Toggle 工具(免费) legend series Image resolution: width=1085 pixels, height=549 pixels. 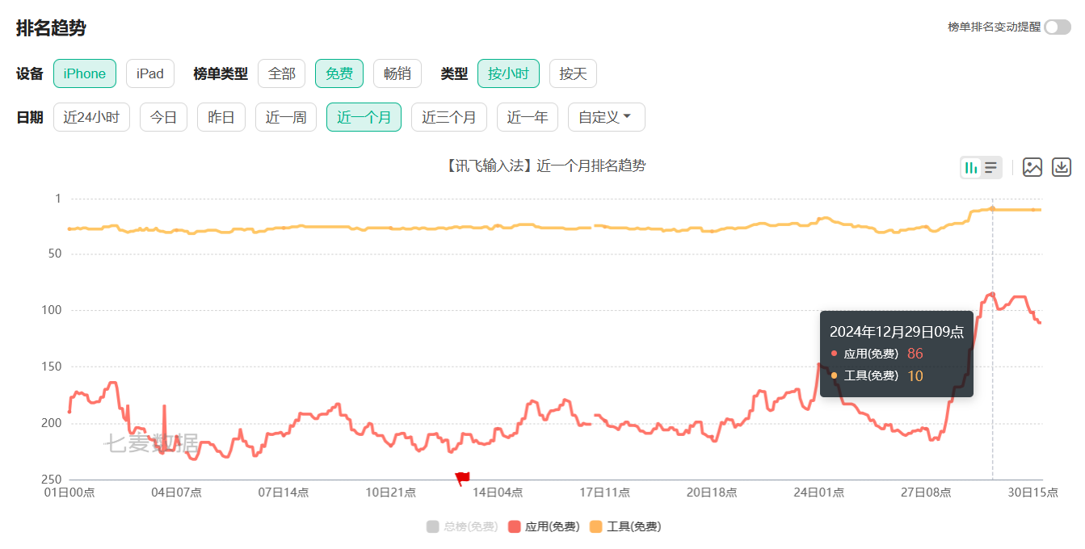(625, 526)
